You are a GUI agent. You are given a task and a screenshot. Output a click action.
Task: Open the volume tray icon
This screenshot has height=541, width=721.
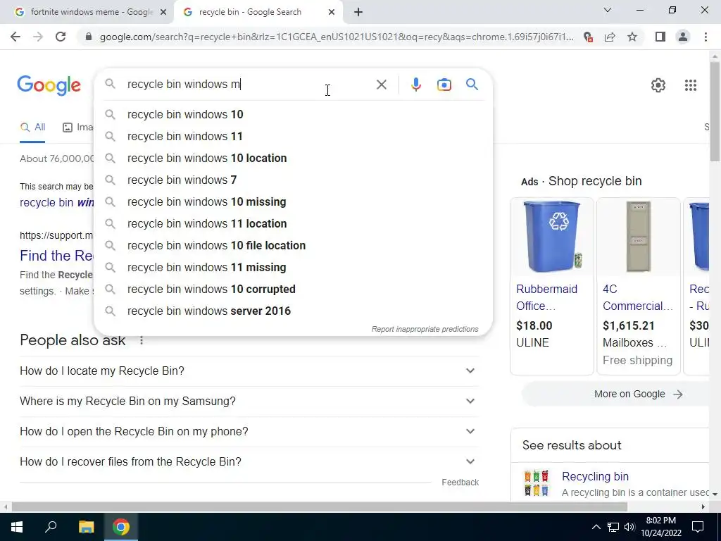tap(629, 527)
